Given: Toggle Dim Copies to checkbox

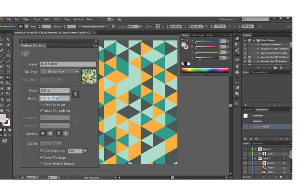Looking at the screenshot, I should tap(41, 150).
